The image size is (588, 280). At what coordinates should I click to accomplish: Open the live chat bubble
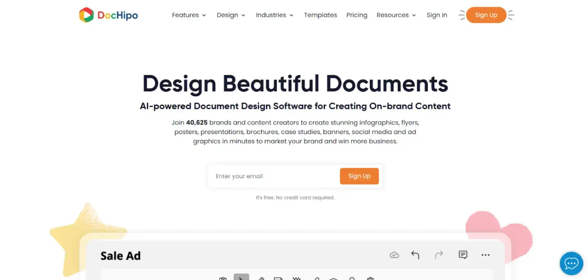[571, 263]
